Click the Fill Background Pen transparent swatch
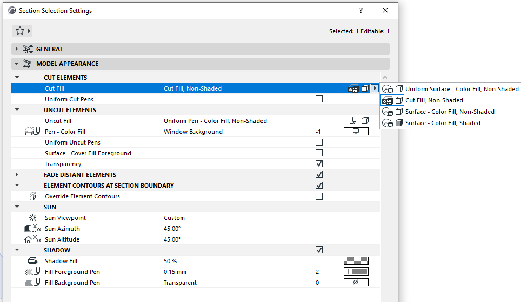 click(356, 283)
